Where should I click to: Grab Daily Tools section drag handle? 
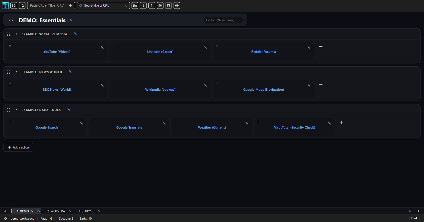point(8,110)
